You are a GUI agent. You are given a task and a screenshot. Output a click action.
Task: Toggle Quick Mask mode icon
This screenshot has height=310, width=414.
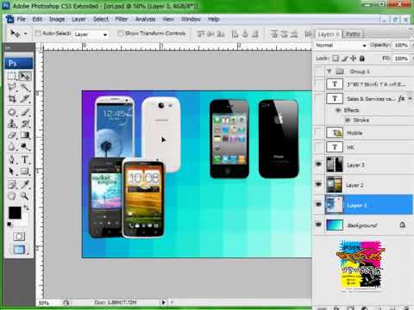click(19, 237)
